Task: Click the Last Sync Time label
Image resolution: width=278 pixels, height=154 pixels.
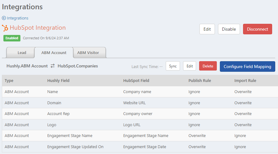Action: [x=147, y=66]
